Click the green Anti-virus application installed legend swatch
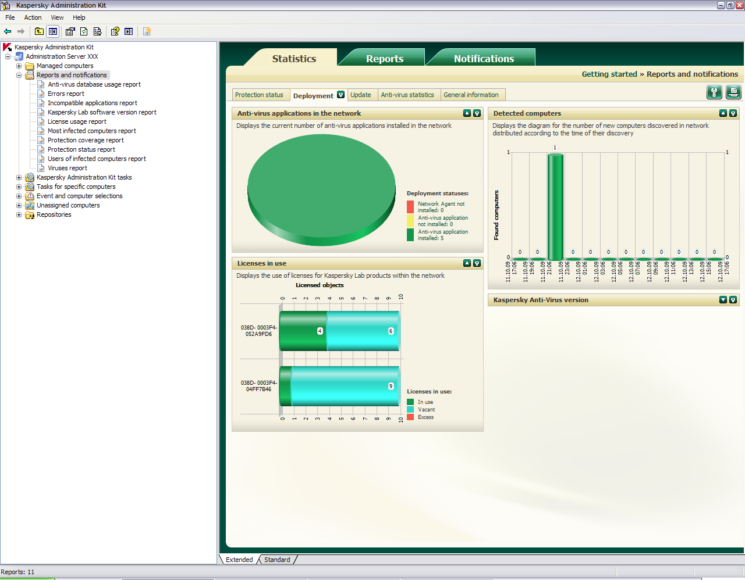The width and height of the screenshot is (745, 580). 410,235
